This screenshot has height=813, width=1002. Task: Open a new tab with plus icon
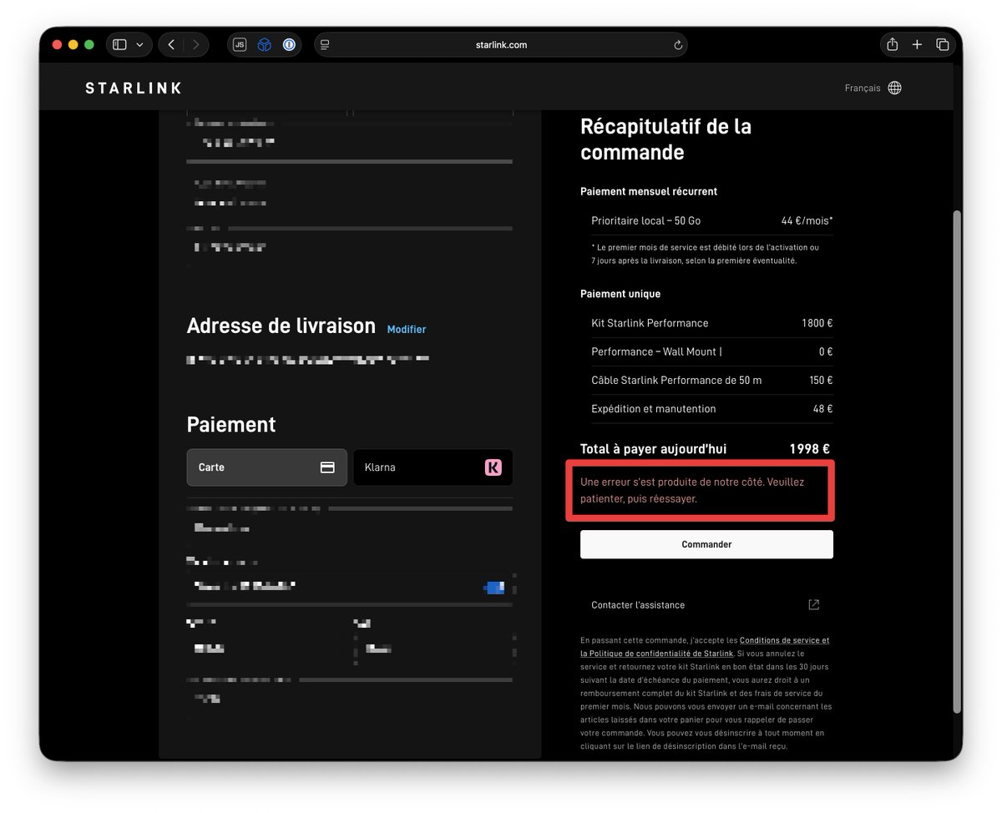pyautogui.click(x=917, y=45)
